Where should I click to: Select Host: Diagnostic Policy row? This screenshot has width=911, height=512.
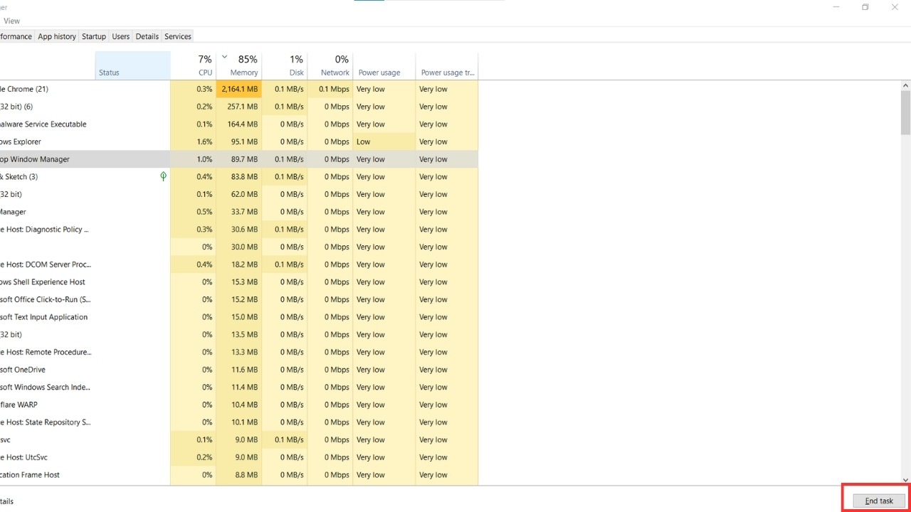pyautogui.click(x=239, y=229)
